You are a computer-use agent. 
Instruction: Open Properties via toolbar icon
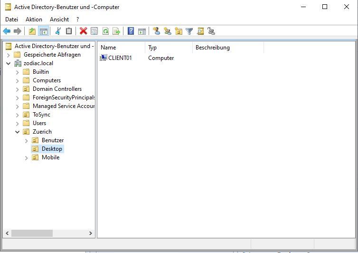click(x=94, y=31)
